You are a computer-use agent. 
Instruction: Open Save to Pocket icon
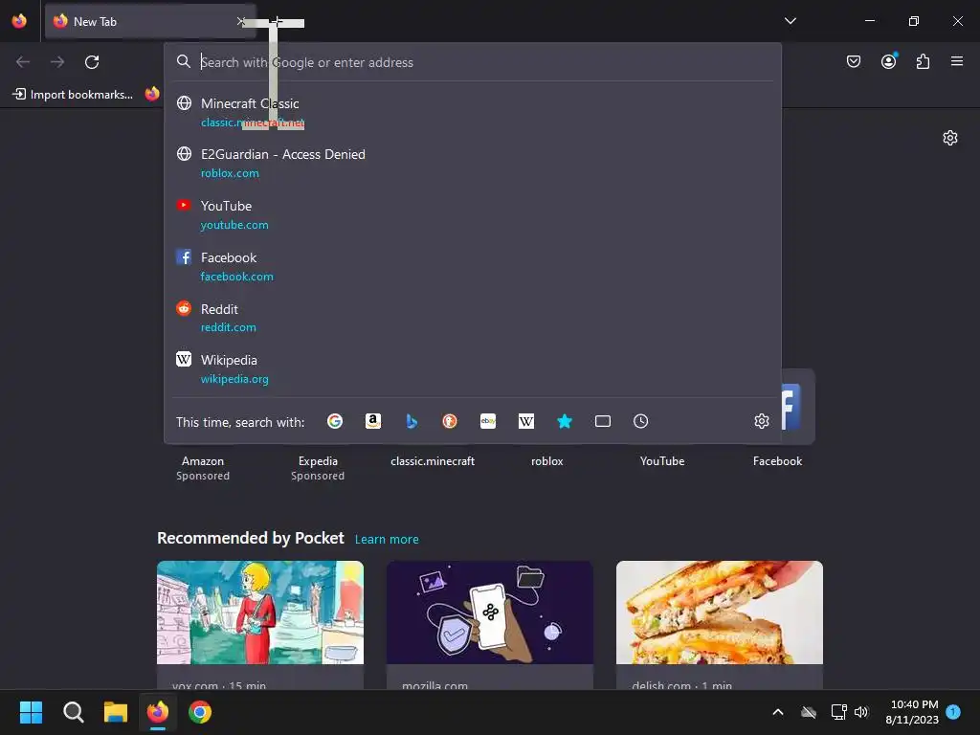click(853, 61)
